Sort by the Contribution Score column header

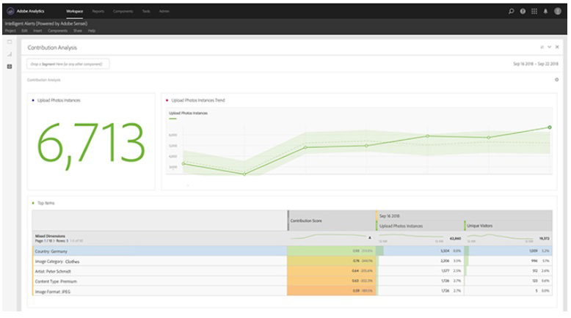tap(330, 219)
